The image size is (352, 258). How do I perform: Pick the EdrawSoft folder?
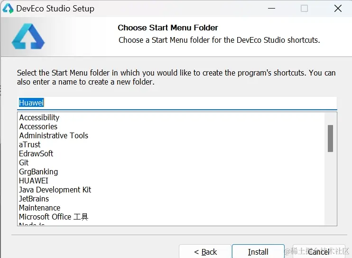(x=36, y=153)
